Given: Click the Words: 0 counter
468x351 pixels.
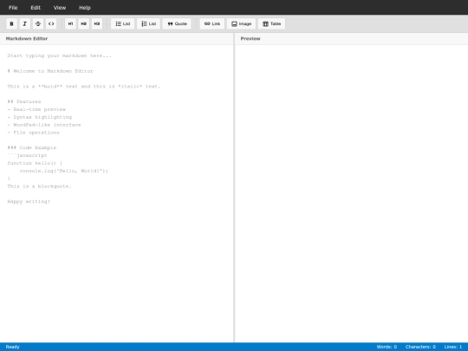Looking at the screenshot, I should (x=387, y=347).
